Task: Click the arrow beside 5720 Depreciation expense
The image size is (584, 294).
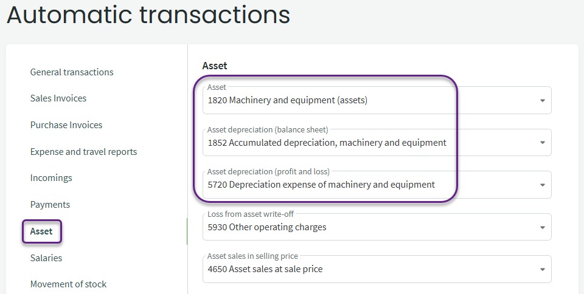Action: click(542, 185)
